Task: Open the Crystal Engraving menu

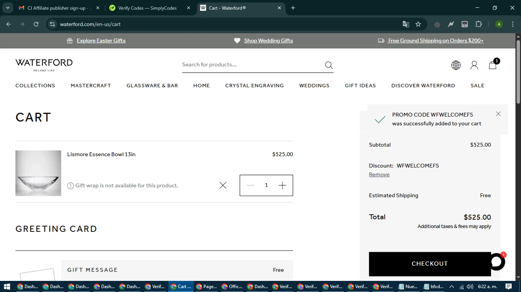Action: (x=255, y=86)
